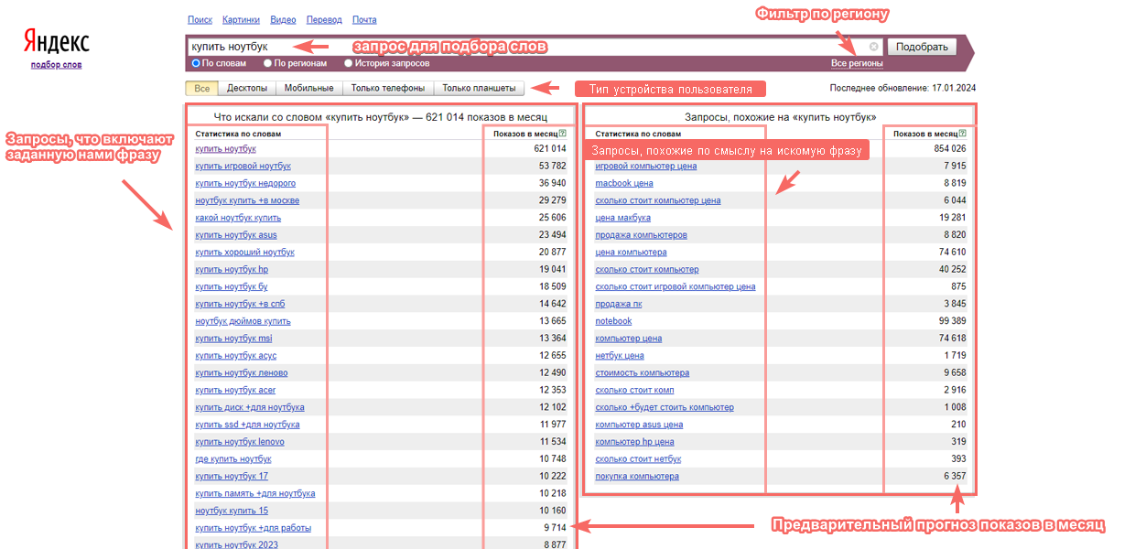
Task: Open the "купить ноутбук бу" query link
Action: point(231,287)
